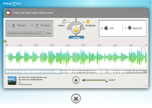Click the scissors cut button
The width and height of the screenshot is (152, 108).
(76, 99)
